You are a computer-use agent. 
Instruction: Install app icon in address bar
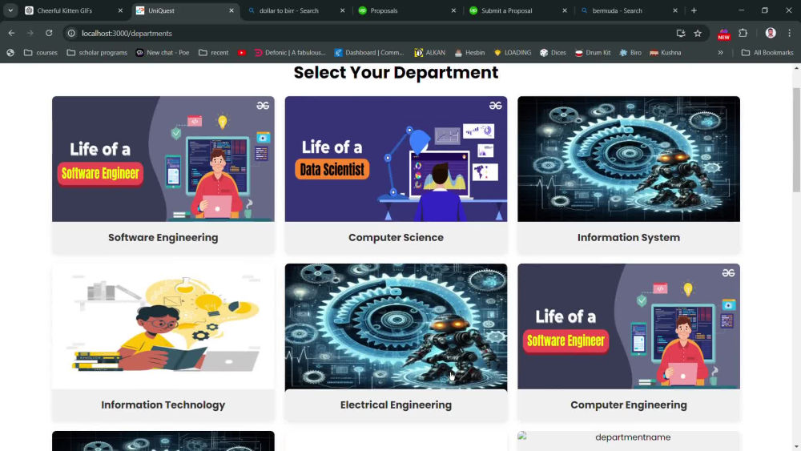(x=680, y=33)
